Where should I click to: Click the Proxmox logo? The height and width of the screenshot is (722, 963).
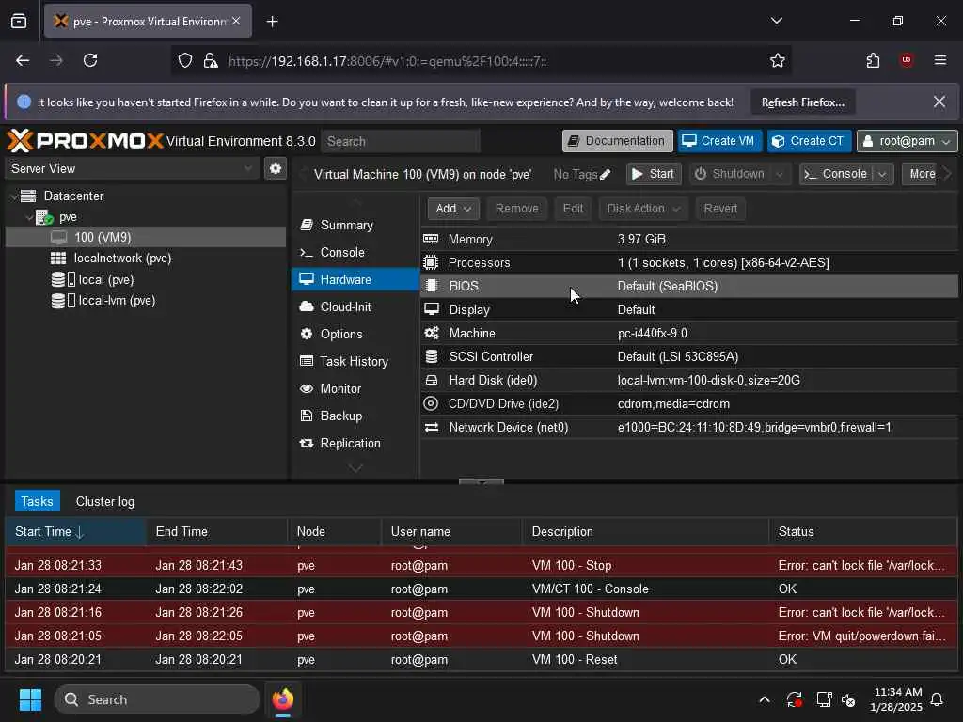[85, 141]
